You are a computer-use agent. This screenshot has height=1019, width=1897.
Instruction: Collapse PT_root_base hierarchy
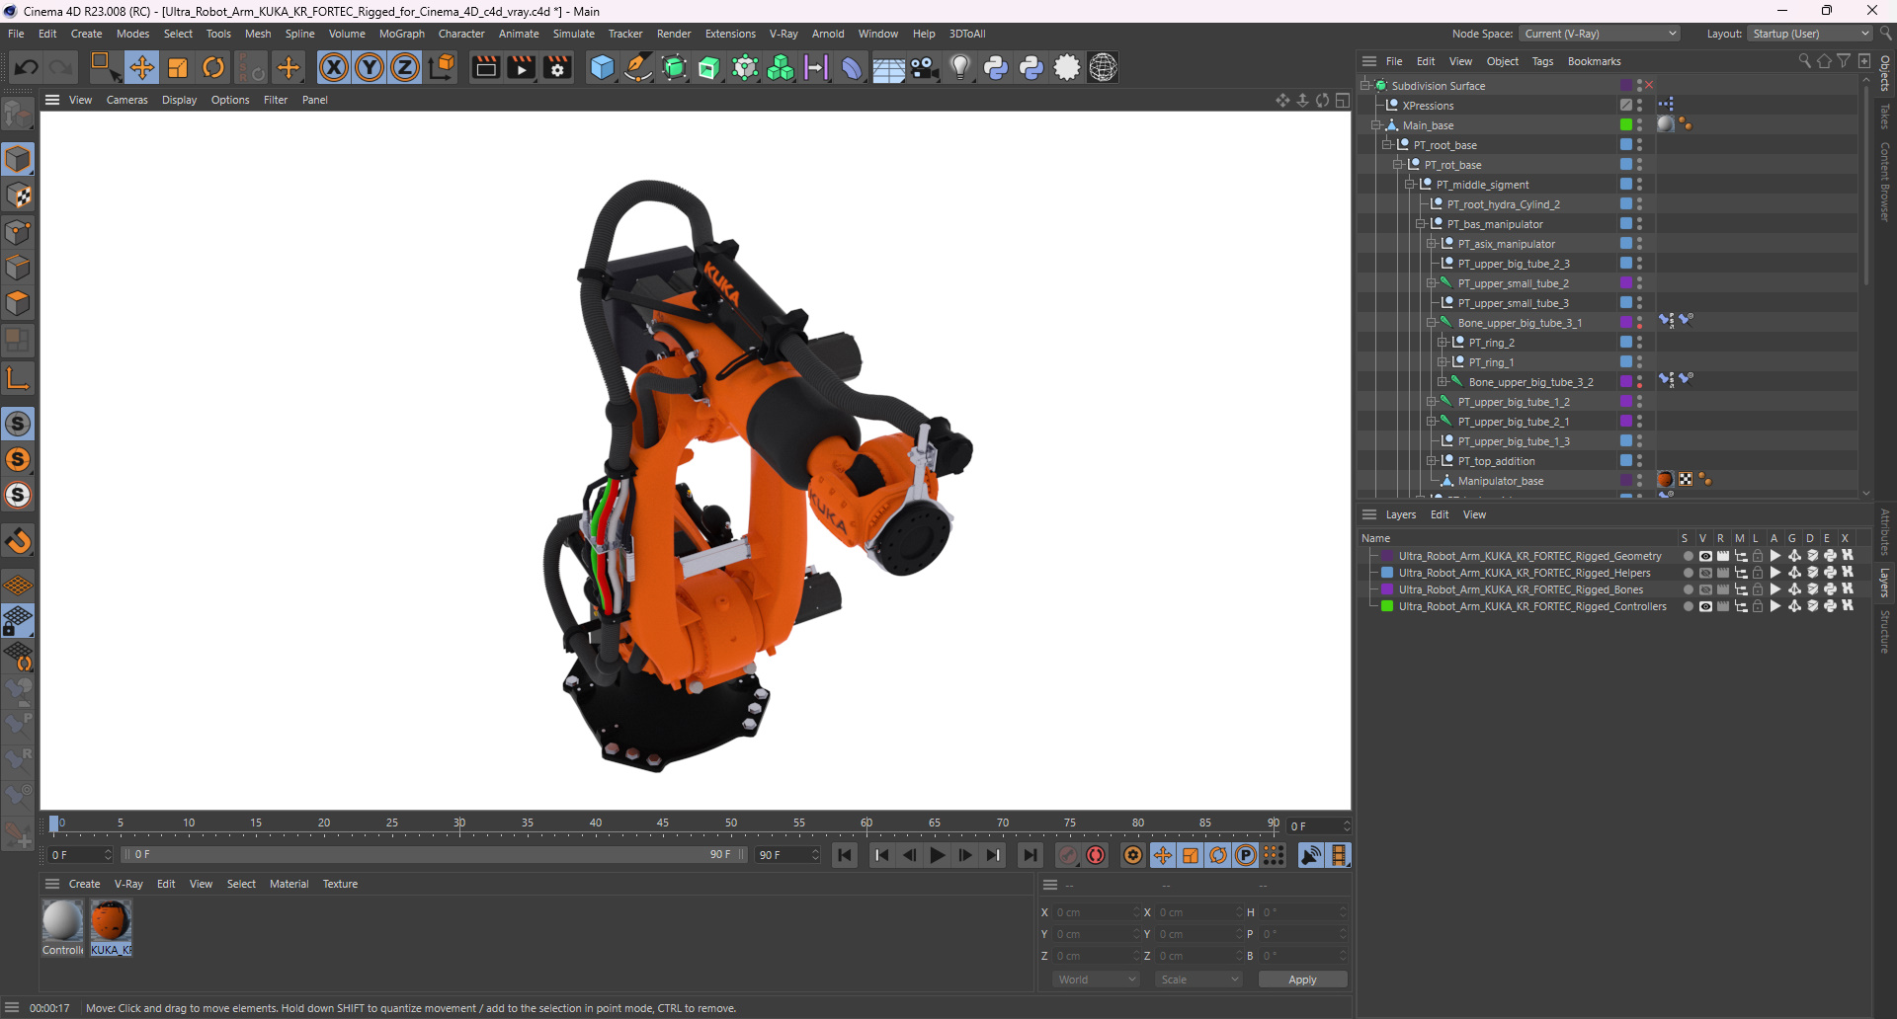click(1387, 145)
